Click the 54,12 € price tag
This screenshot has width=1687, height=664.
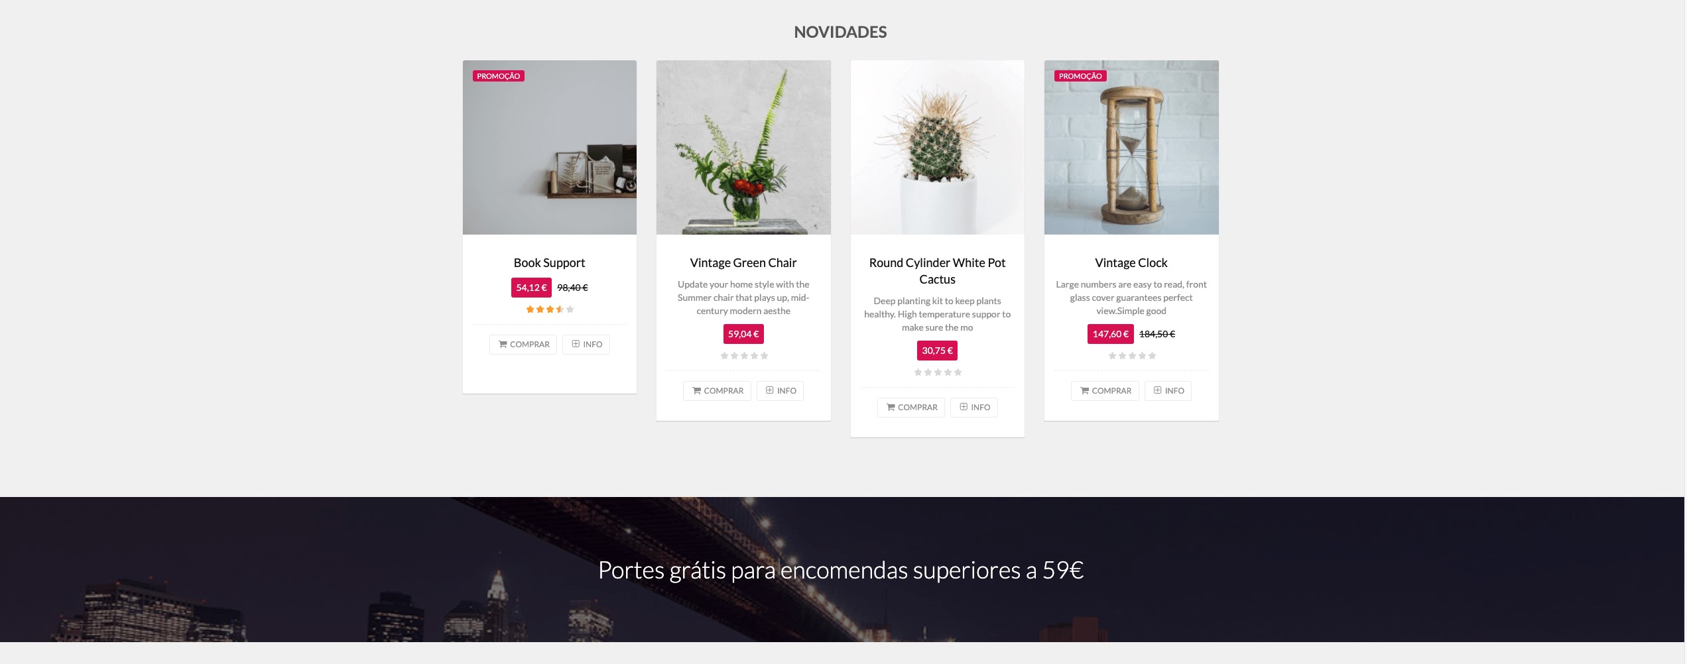point(531,288)
